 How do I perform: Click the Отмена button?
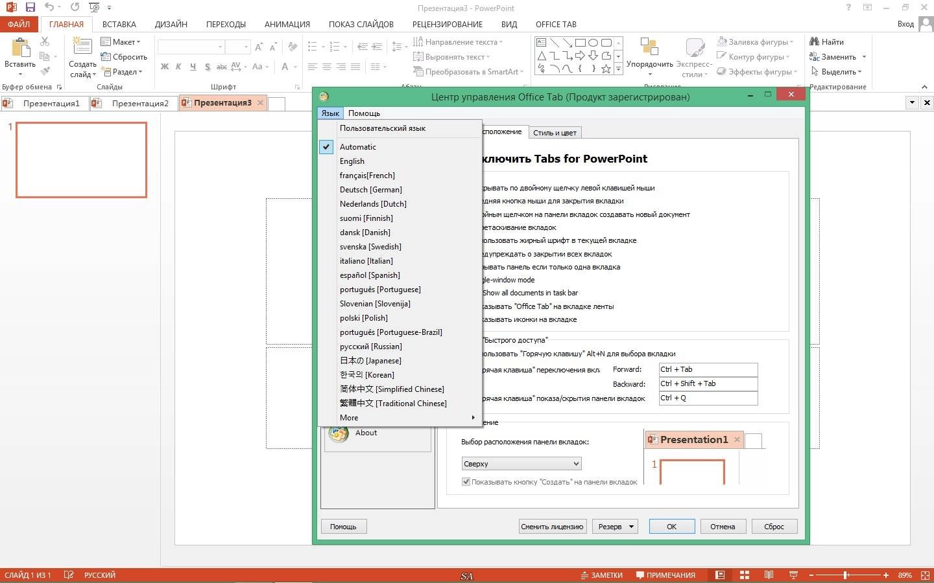tap(723, 527)
